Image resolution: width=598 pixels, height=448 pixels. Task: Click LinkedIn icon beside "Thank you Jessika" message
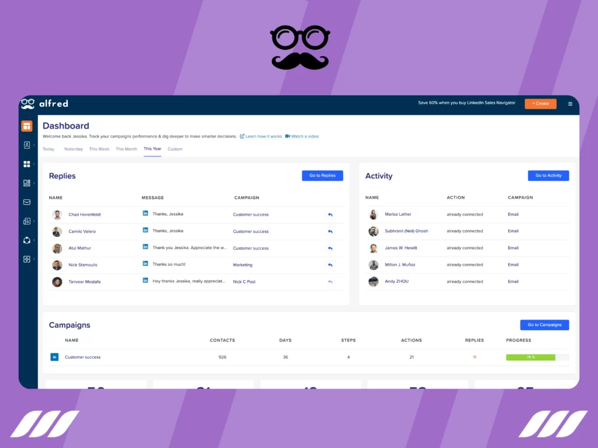[145, 247]
